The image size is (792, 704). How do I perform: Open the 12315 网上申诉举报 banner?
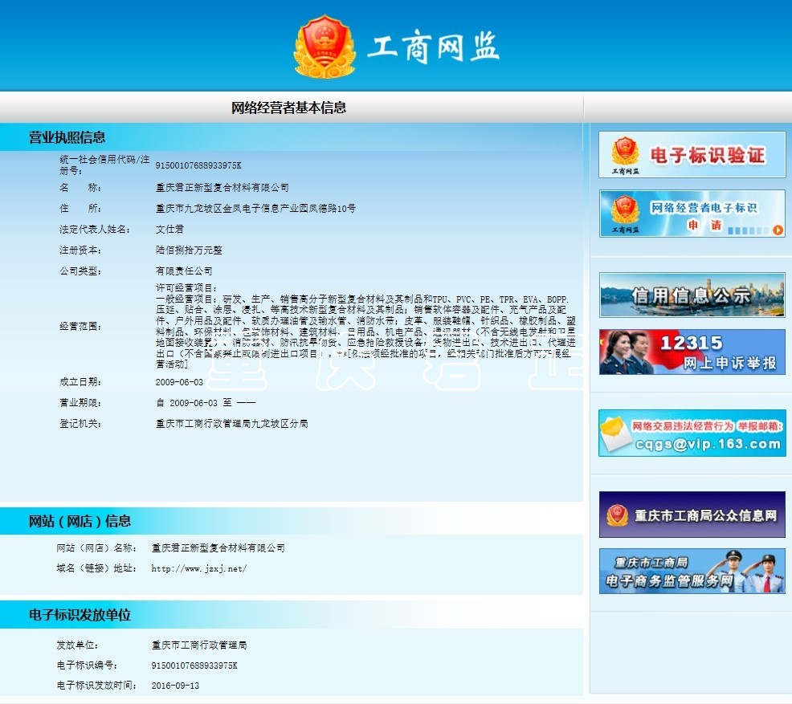tap(692, 352)
